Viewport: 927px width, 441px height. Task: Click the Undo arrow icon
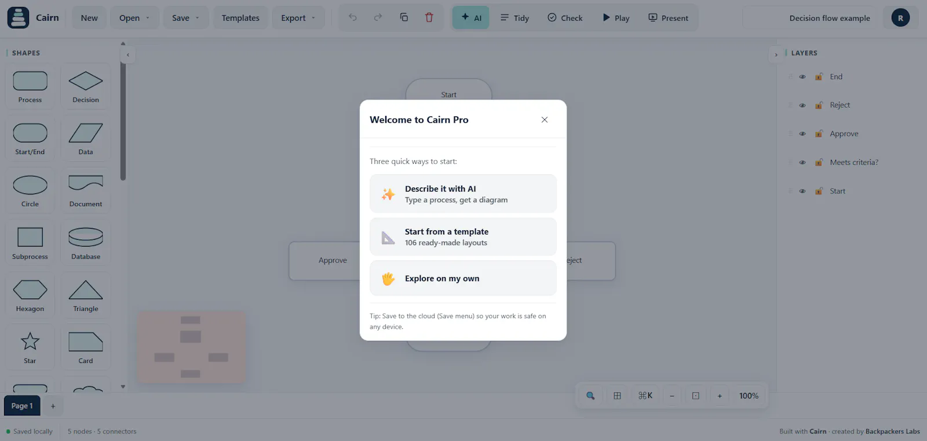[x=353, y=17]
